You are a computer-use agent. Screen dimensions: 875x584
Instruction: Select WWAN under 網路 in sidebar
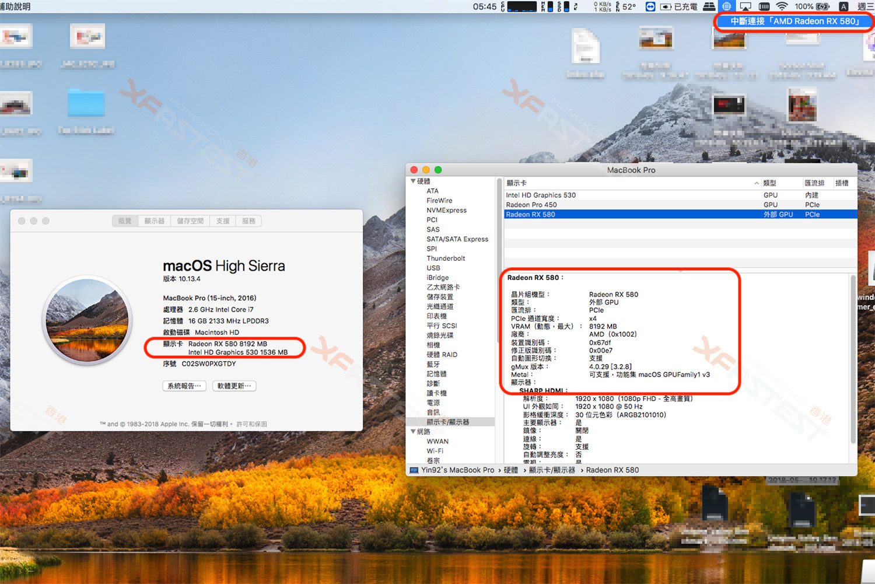[437, 442]
